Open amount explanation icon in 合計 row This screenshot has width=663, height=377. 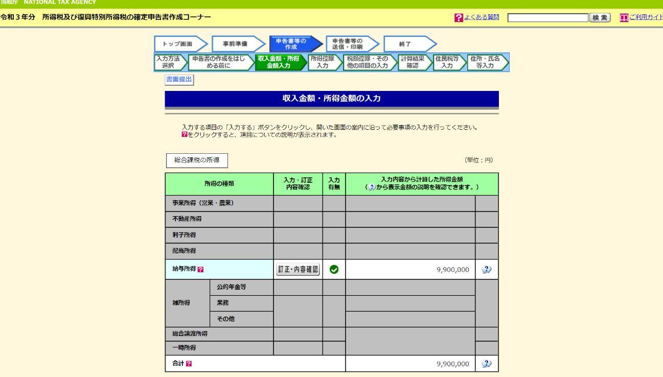487,364
